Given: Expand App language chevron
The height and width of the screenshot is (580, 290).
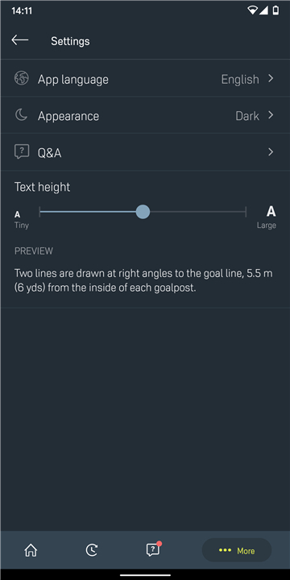Looking at the screenshot, I should pos(271,78).
